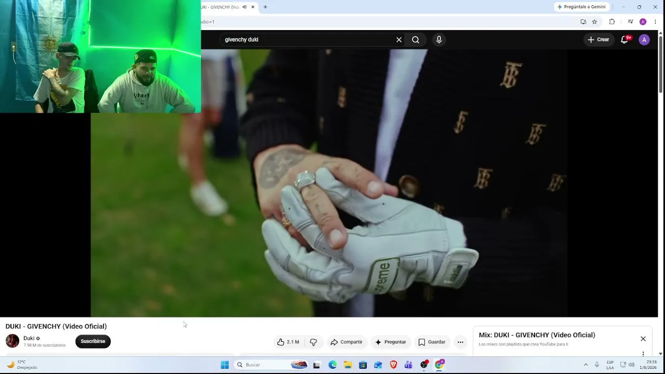This screenshot has width=665, height=374.
Task: Click the system tray microphone icon
Action: pos(597,365)
